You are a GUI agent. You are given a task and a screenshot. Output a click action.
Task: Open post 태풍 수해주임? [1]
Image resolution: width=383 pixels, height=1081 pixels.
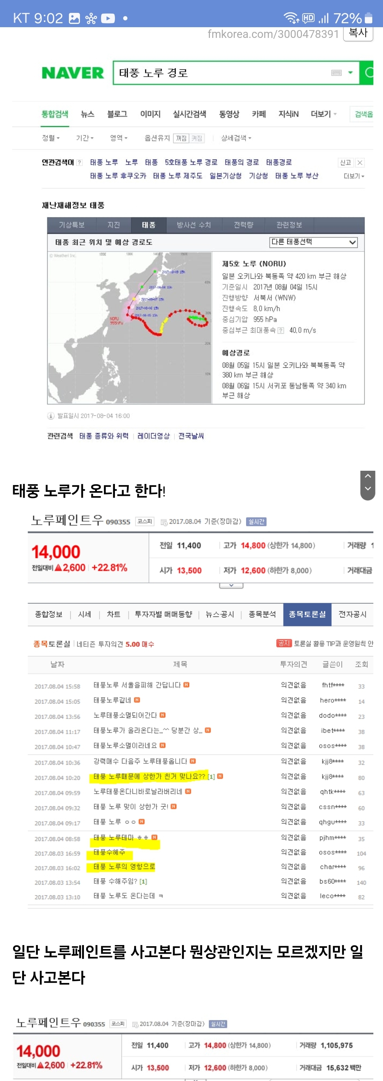tap(120, 882)
